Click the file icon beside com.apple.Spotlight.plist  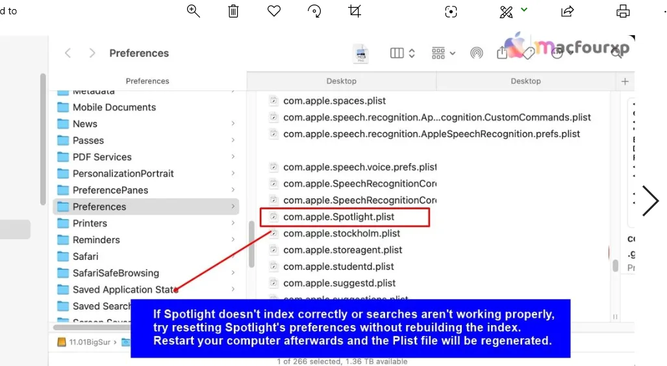(x=273, y=217)
